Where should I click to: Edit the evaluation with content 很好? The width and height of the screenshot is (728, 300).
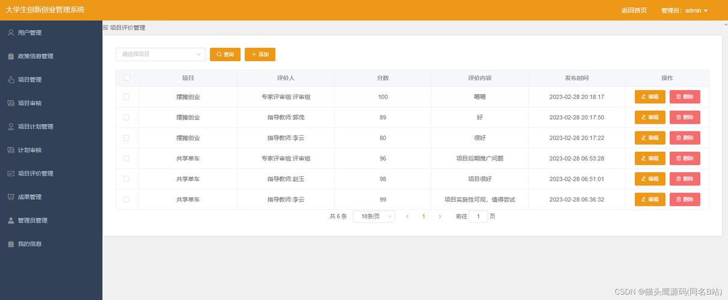click(650, 138)
